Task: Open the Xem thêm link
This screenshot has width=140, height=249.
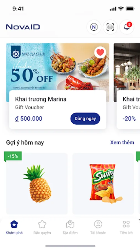Action: [x=122, y=142]
